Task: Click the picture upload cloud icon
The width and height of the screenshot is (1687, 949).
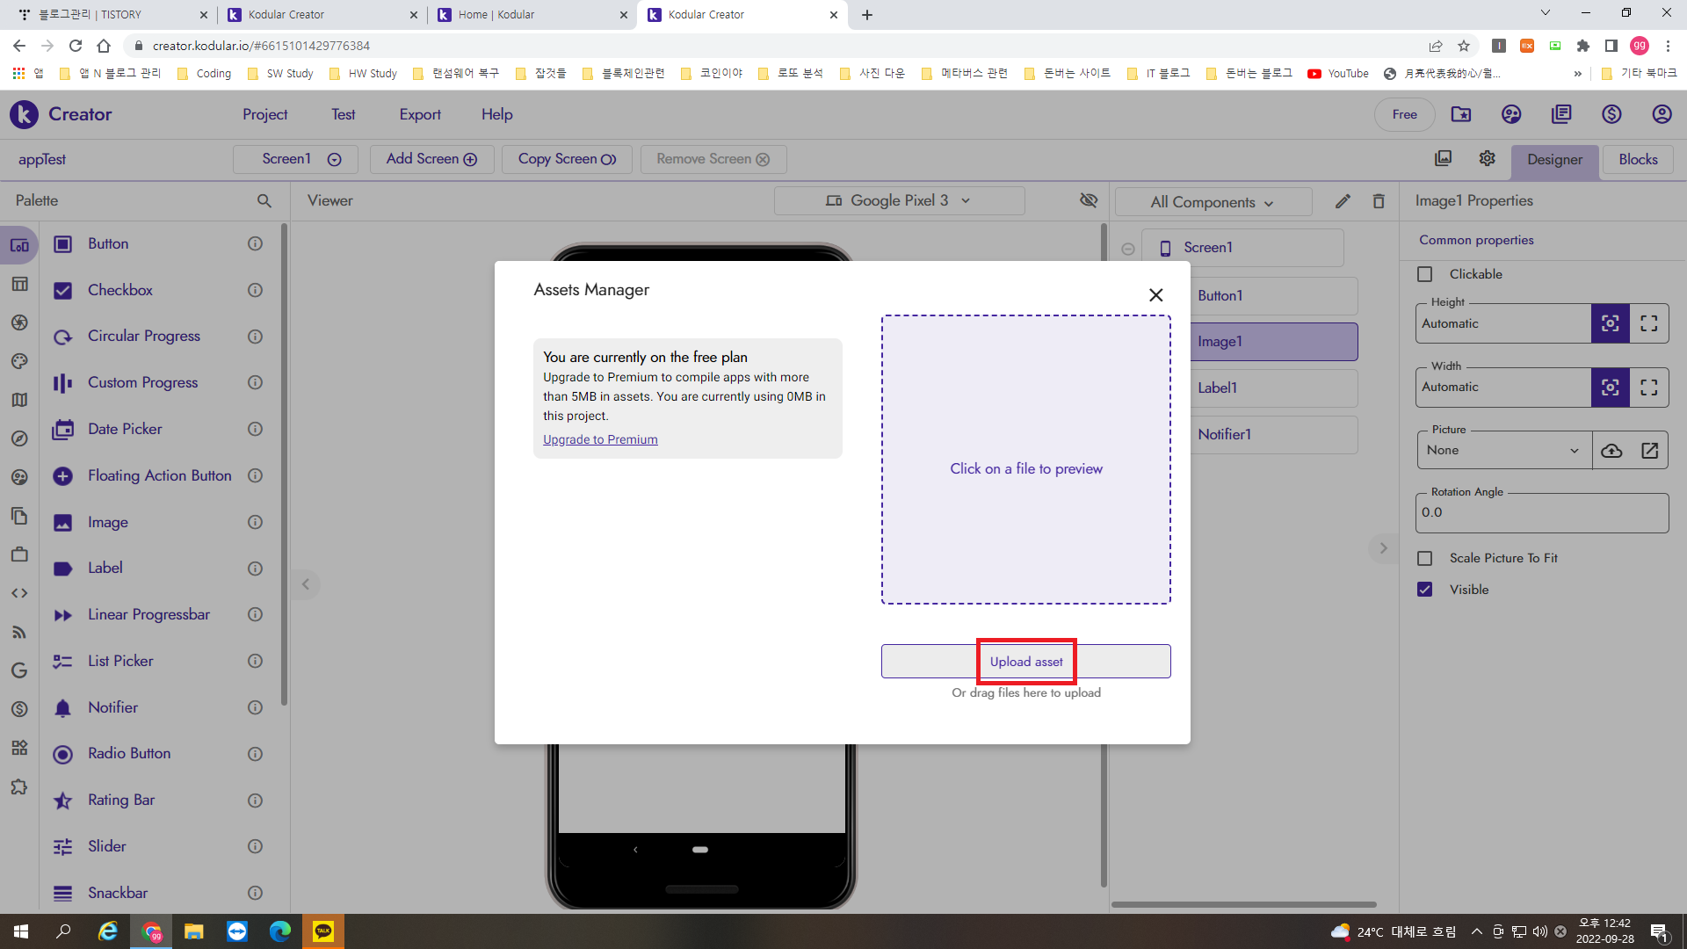Action: [1611, 451]
